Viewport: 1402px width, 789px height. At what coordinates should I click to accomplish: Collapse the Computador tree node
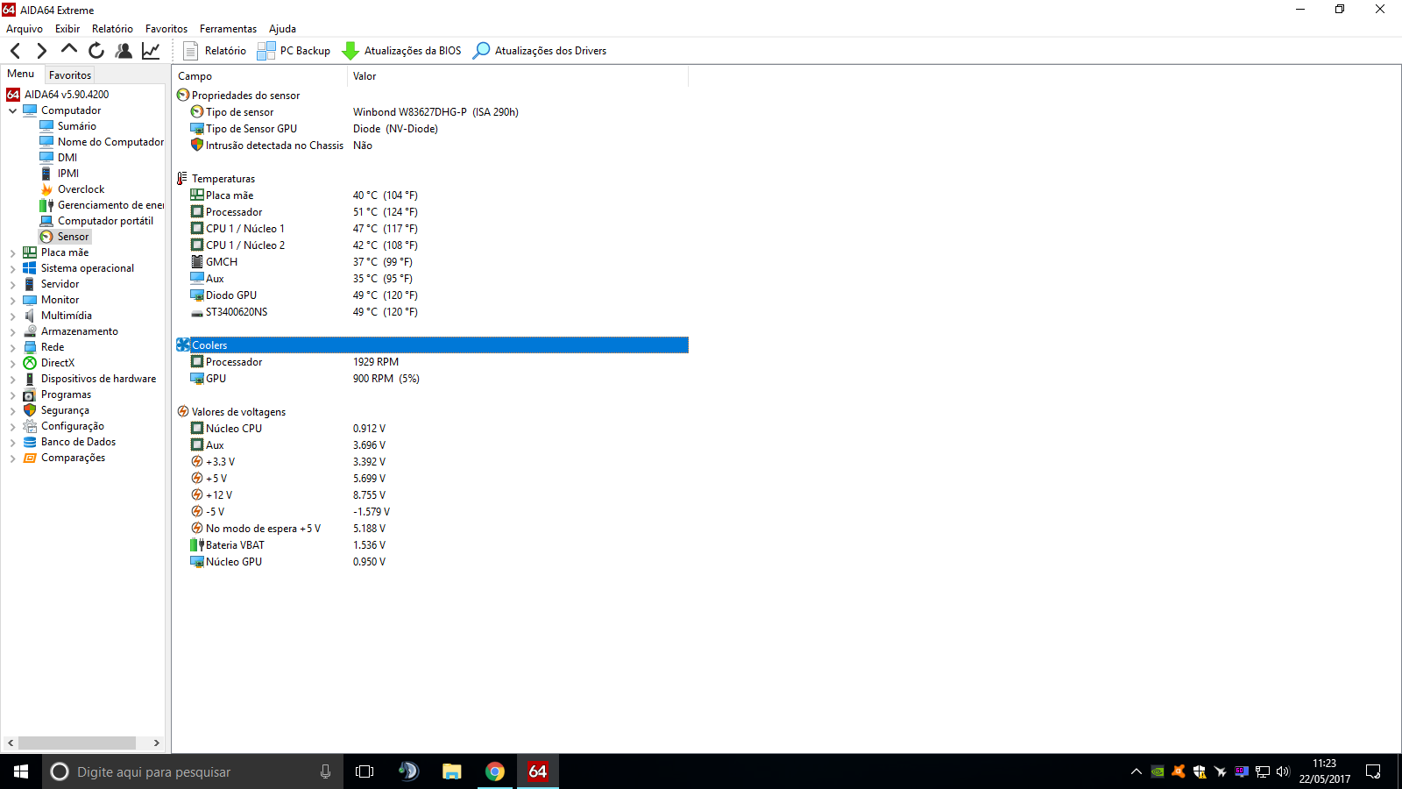click(x=12, y=110)
